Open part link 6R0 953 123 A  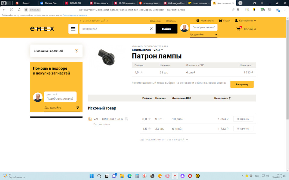tap(112, 119)
